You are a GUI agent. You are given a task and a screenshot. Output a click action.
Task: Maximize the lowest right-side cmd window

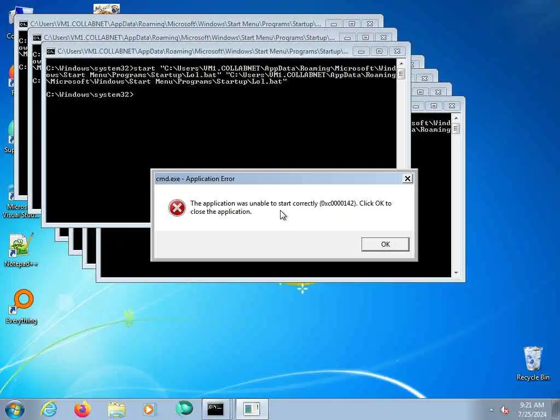point(434,106)
